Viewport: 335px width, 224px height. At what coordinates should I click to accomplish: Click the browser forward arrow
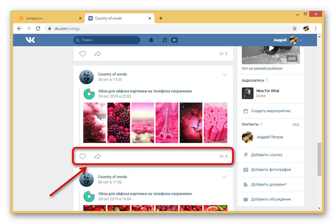click(x=28, y=29)
